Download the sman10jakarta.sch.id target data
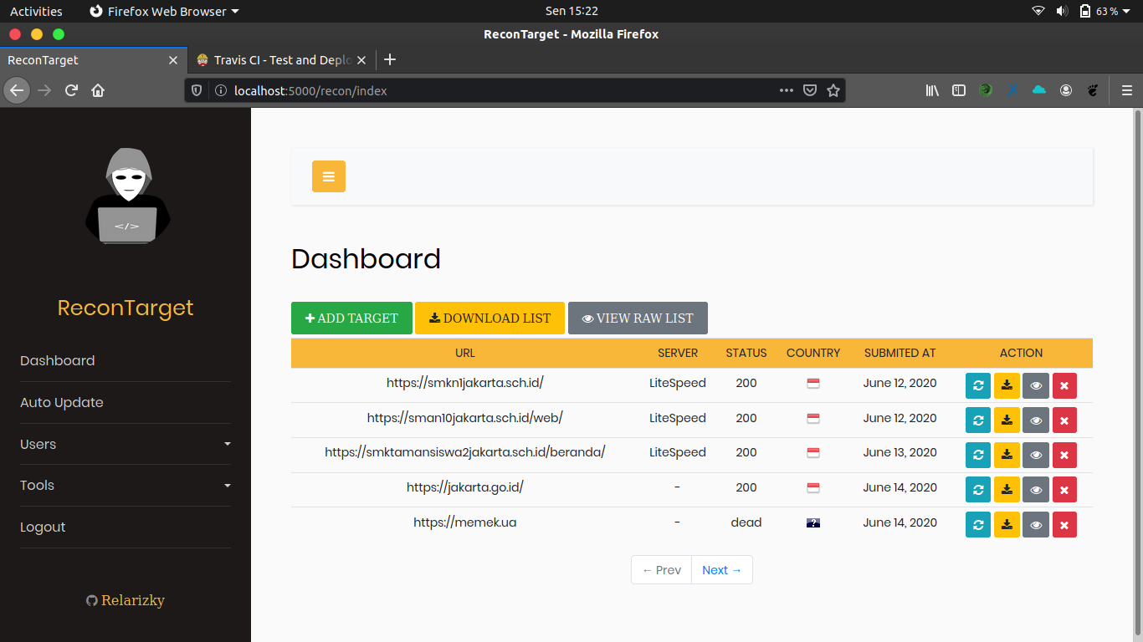Image resolution: width=1143 pixels, height=642 pixels. coord(1007,420)
